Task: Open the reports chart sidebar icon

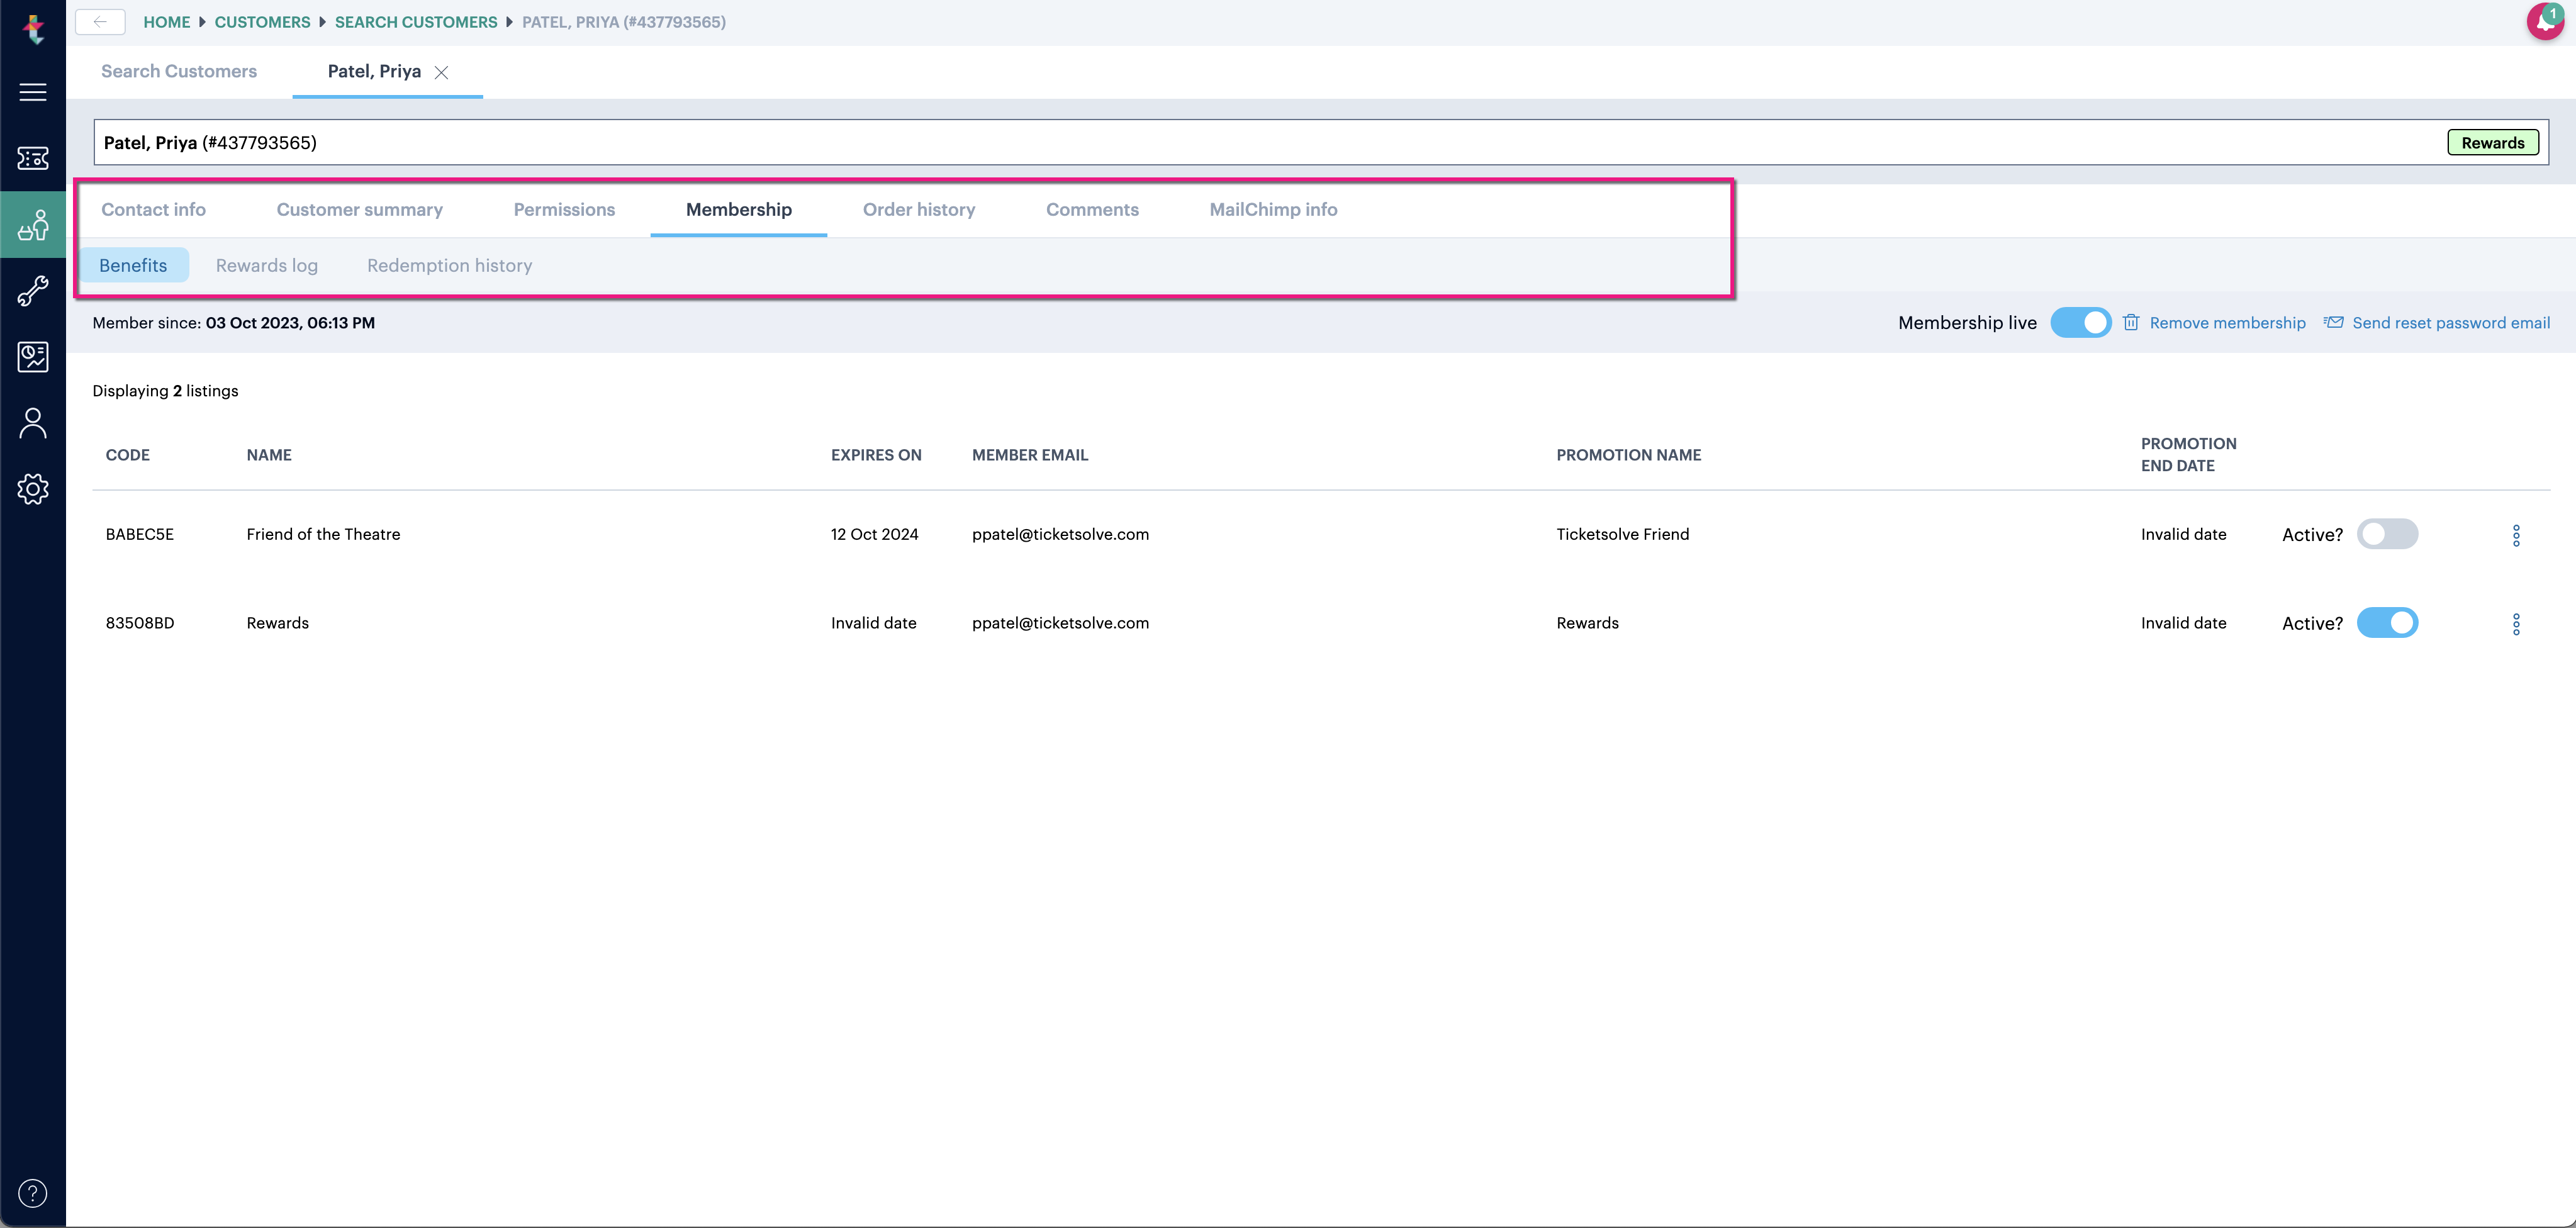Action: point(33,357)
